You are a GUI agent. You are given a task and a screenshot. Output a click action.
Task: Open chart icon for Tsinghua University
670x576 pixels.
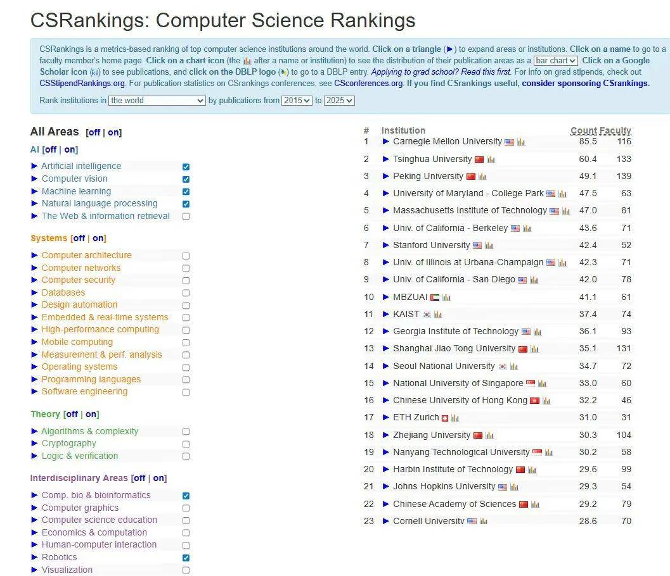click(491, 160)
